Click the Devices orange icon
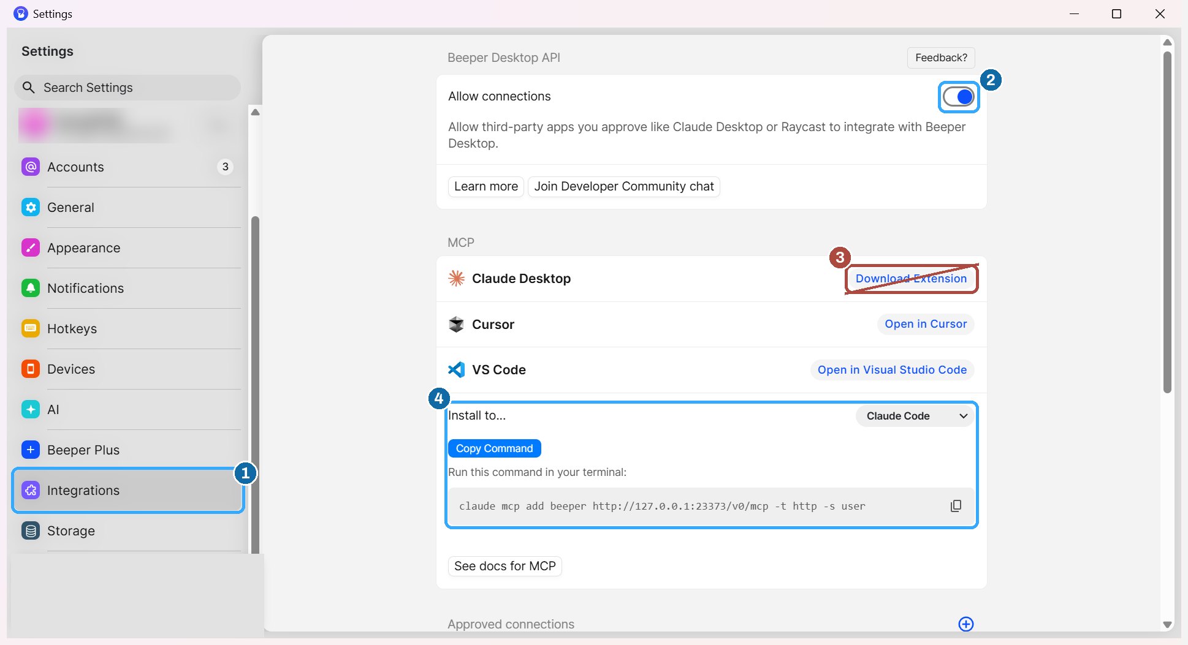Viewport: 1188px width, 645px height. [31, 369]
